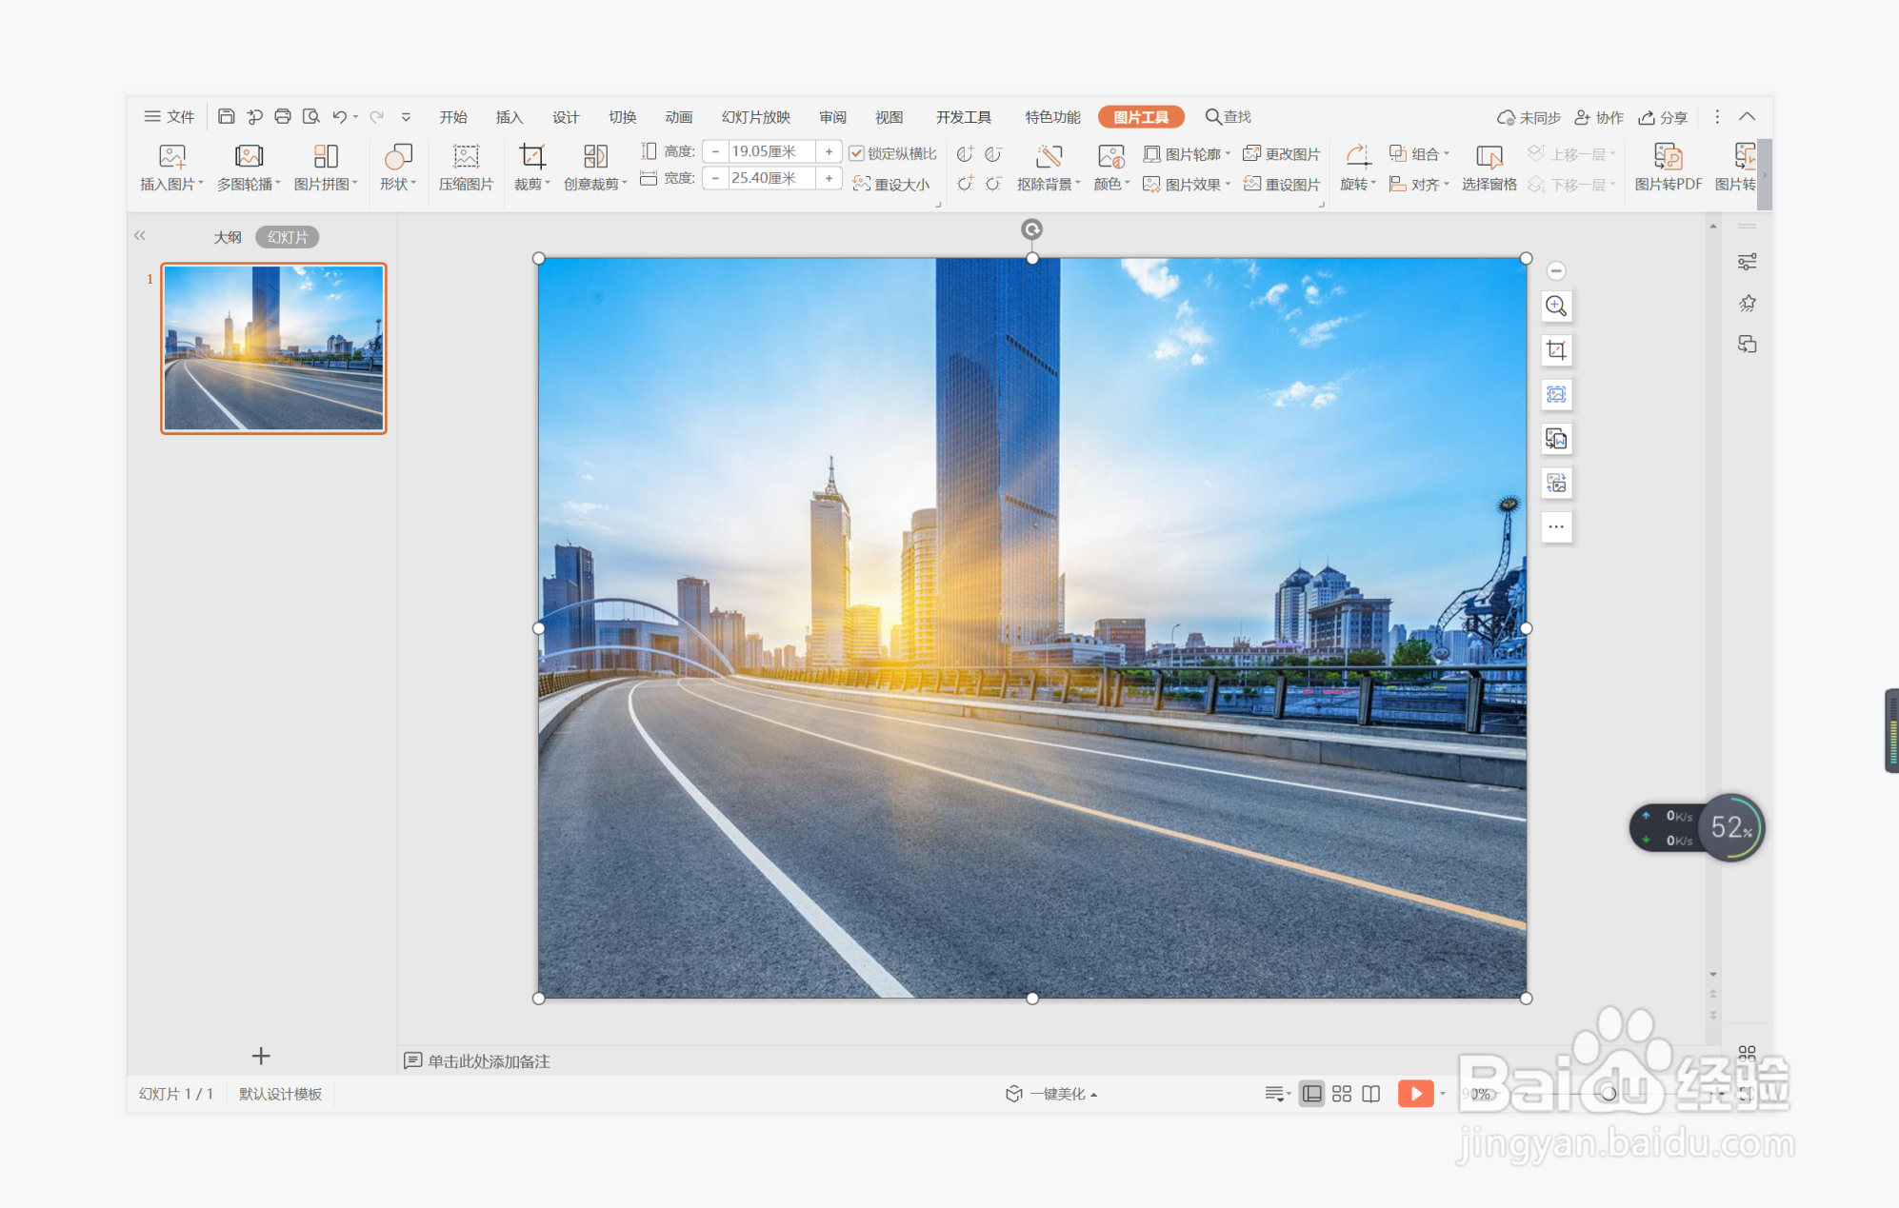Click the 图片转PDF convert tool
Screen dimensions: 1899x1208
click(x=1669, y=168)
